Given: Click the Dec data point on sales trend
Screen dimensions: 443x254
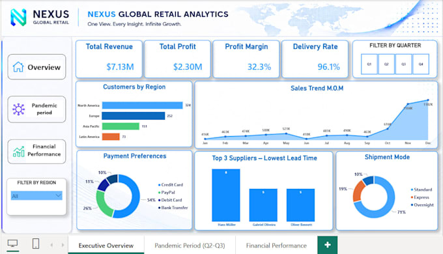Looking at the screenshot, I should coord(428,100).
